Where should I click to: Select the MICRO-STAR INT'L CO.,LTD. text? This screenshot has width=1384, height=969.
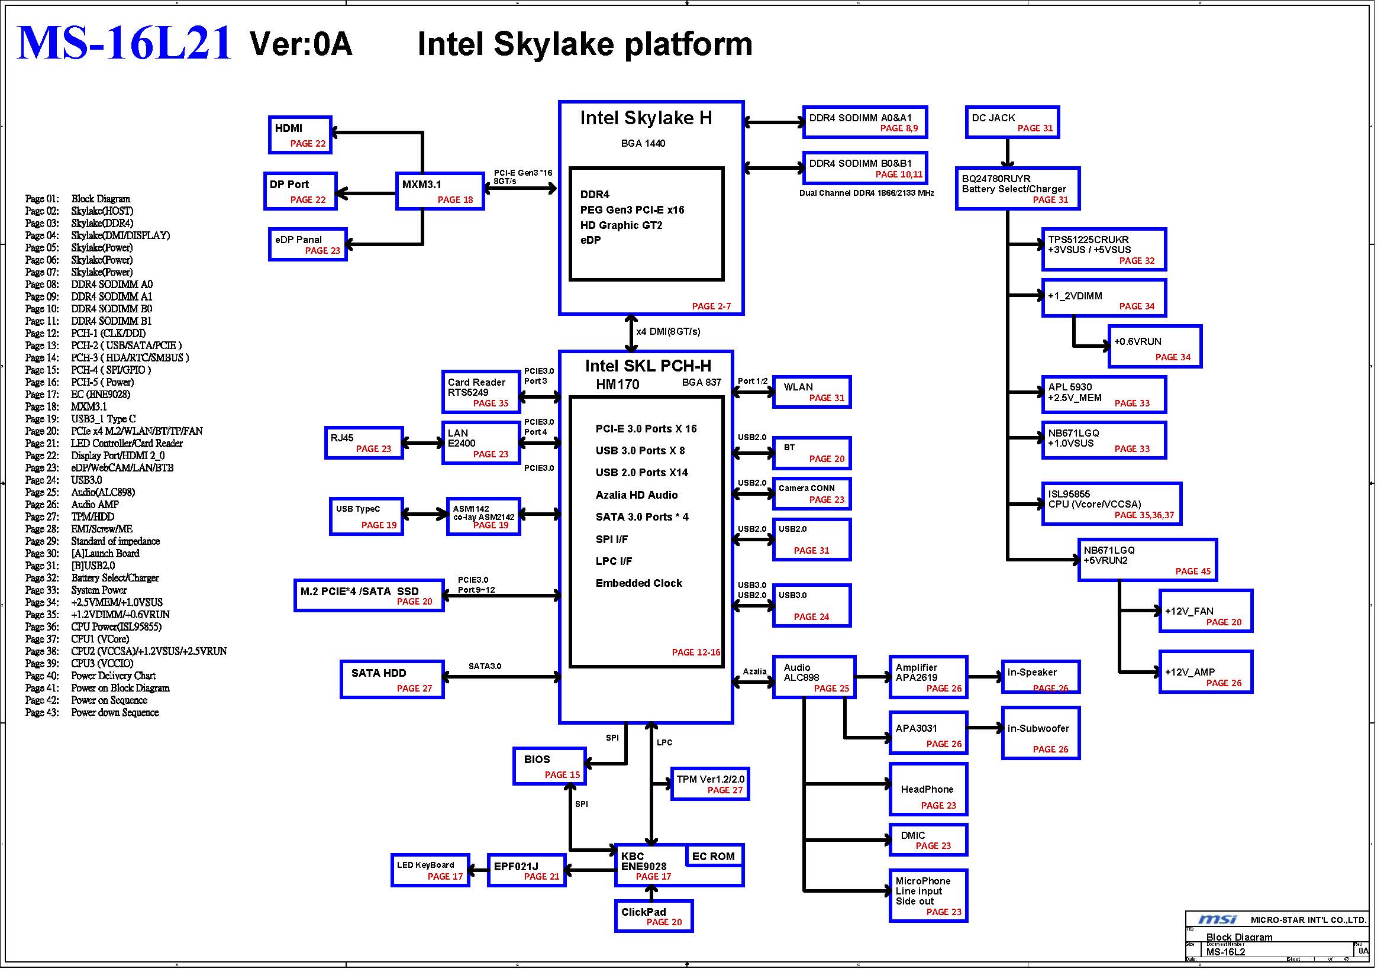click(x=1308, y=920)
